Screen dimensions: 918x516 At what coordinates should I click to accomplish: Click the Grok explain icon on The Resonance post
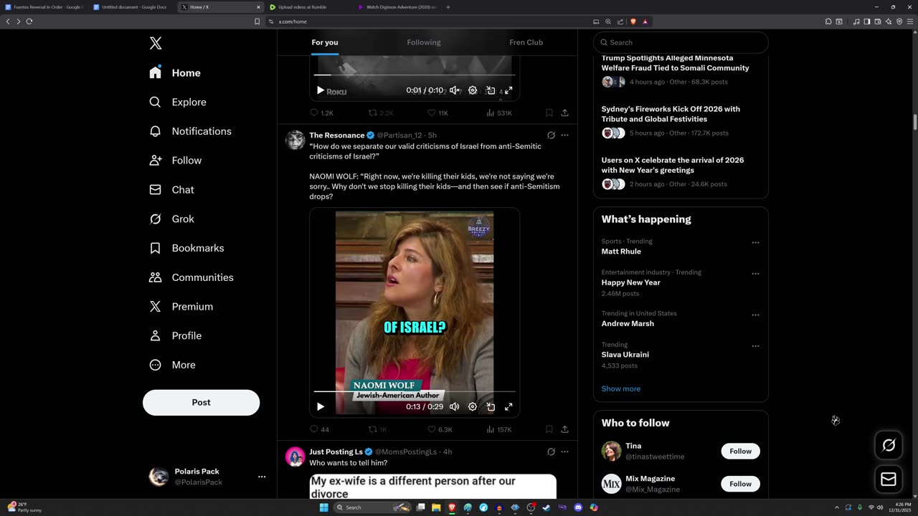(551, 135)
